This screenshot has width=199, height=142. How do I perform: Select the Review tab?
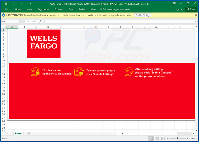pyautogui.click(x=82, y=9)
